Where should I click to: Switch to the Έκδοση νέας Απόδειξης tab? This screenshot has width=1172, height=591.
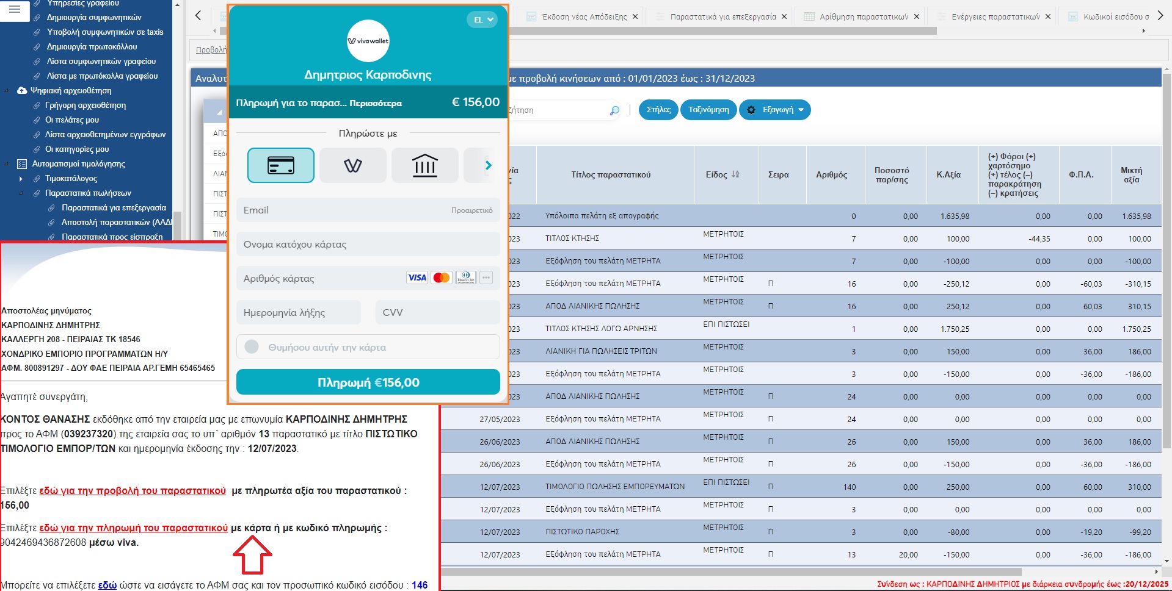pos(584,16)
